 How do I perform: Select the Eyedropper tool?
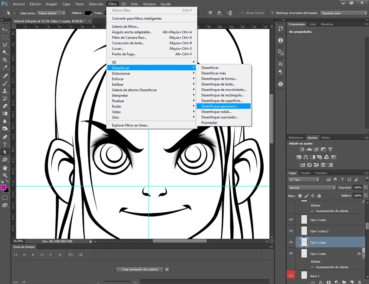(x=5, y=68)
